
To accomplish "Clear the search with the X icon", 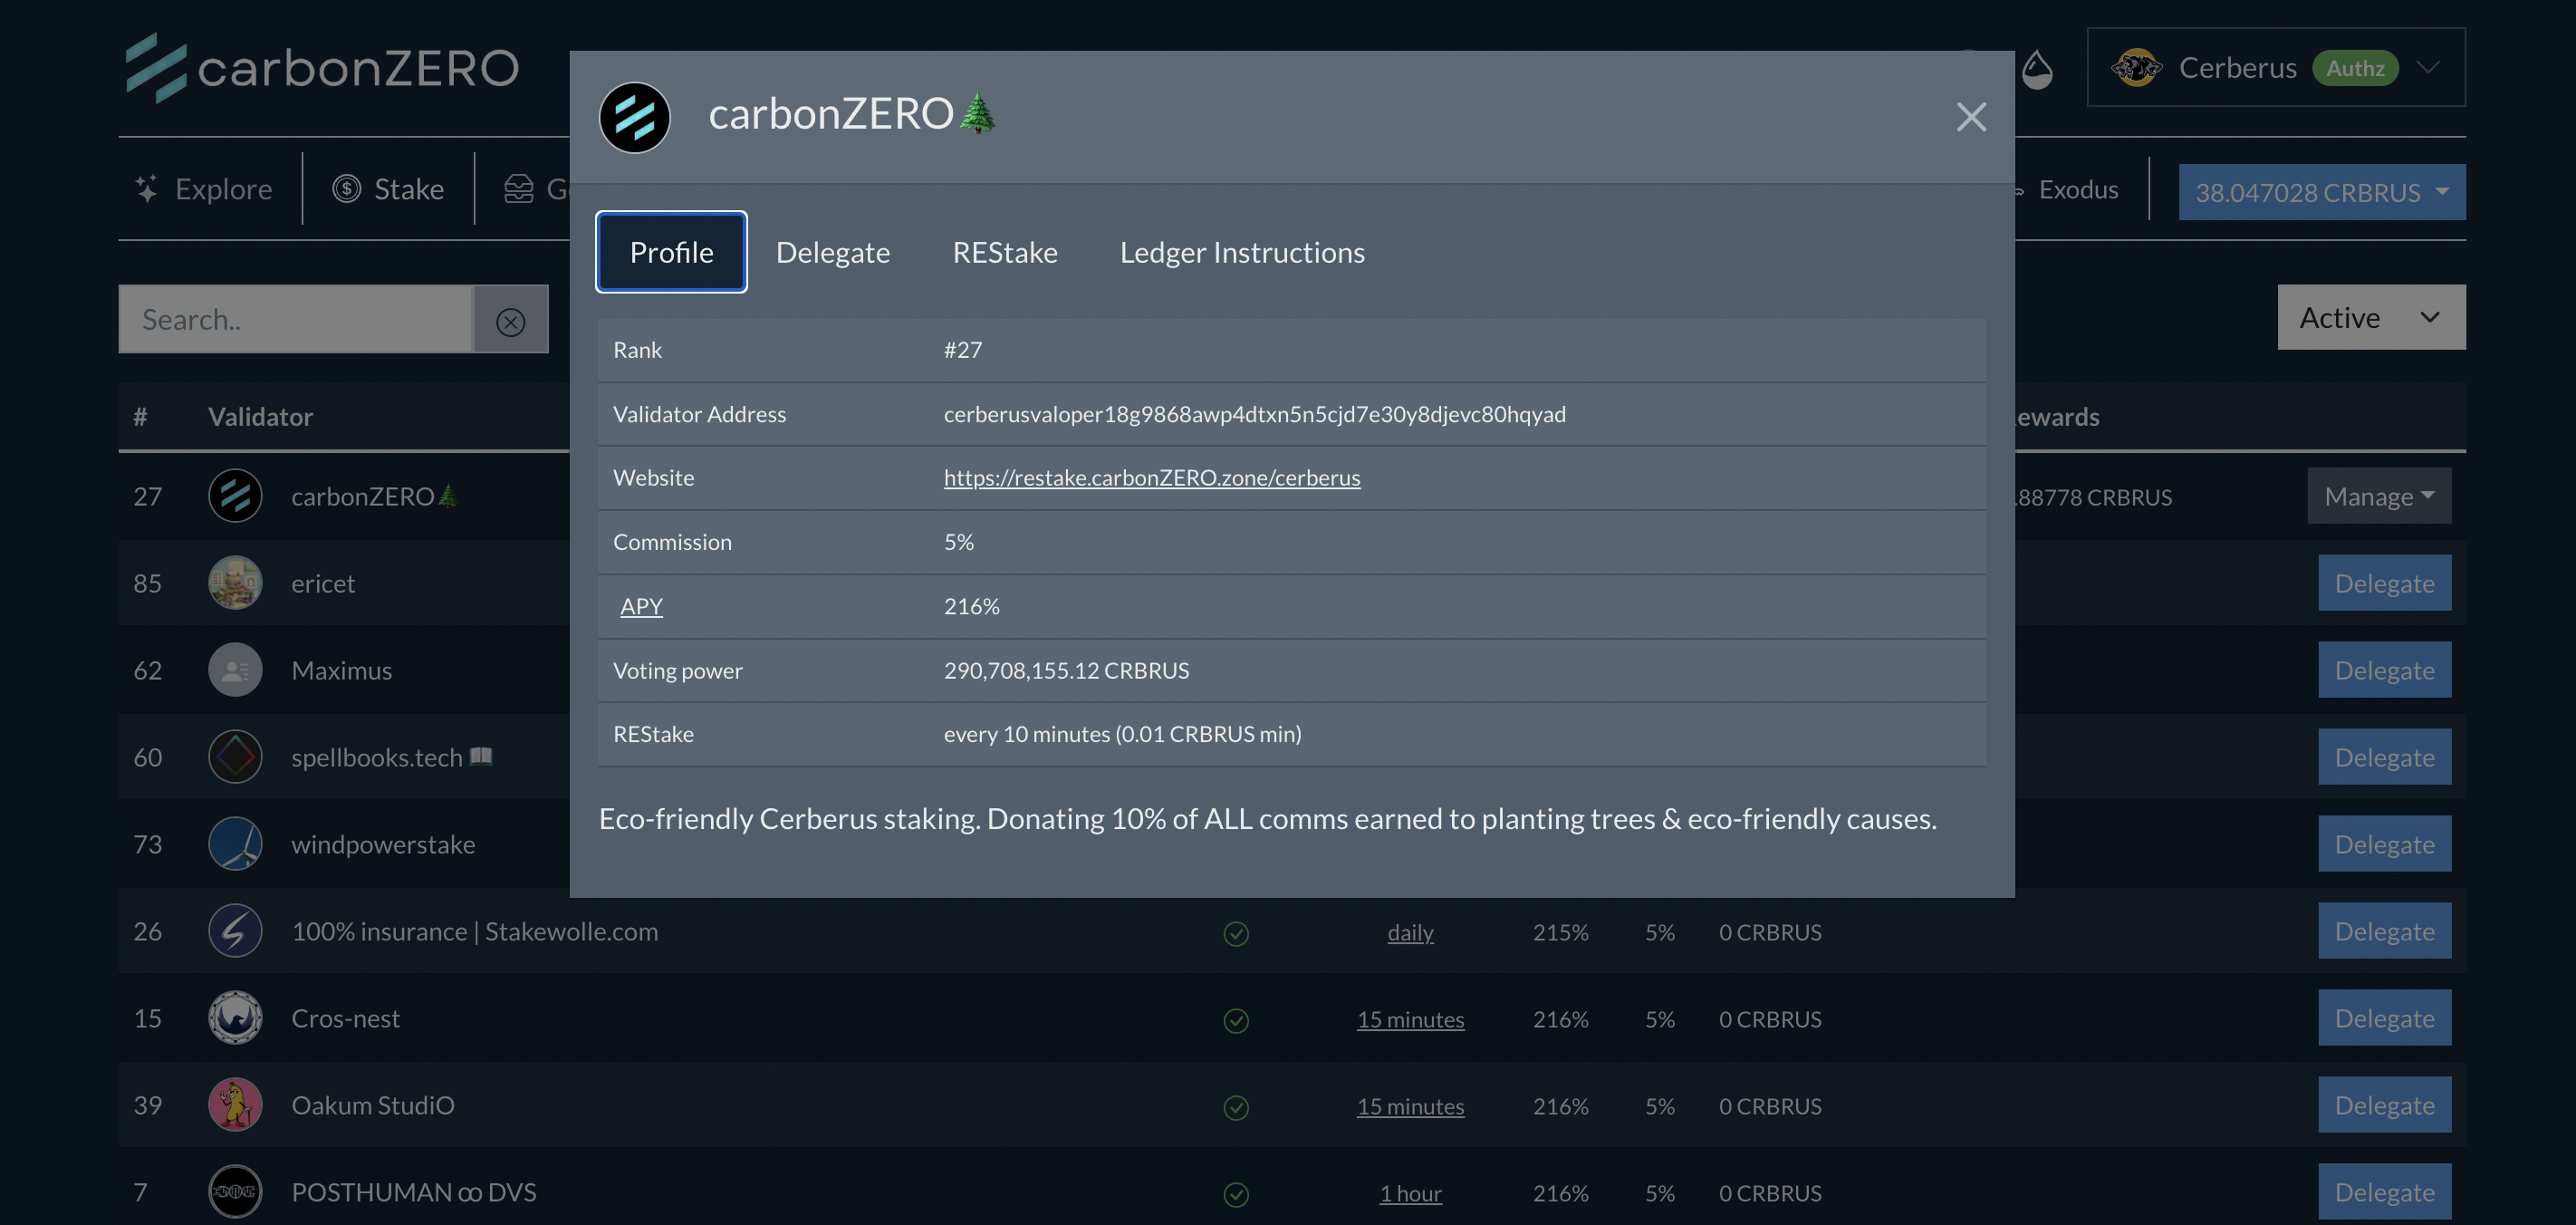I will pyautogui.click(x=511, y=322).
